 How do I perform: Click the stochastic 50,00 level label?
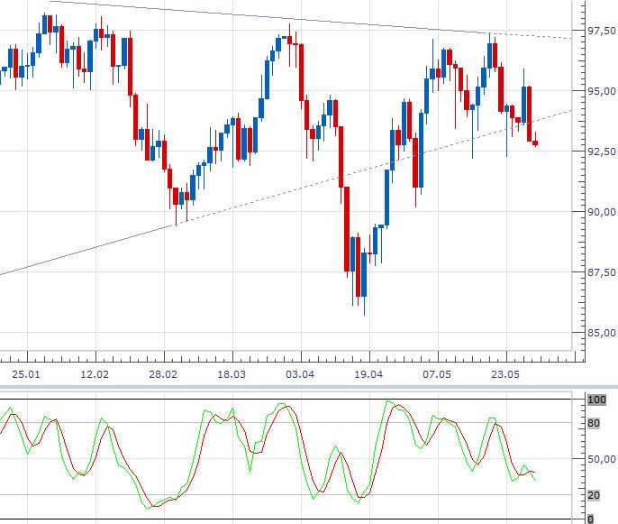tap(602, 459)
